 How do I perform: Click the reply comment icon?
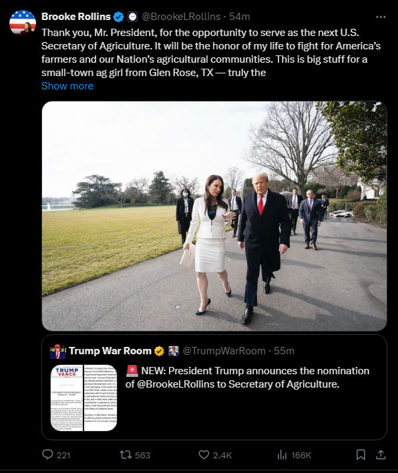(47, 454)
